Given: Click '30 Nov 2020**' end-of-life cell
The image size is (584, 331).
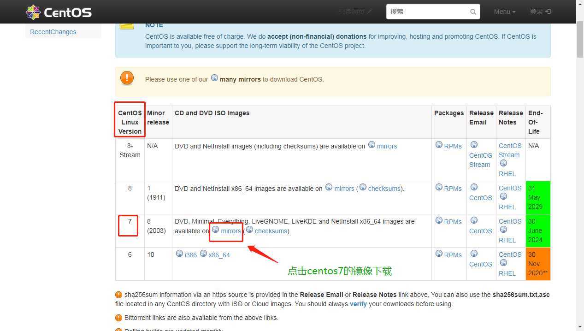Looking at the screenshot, I should coord(538,264).
